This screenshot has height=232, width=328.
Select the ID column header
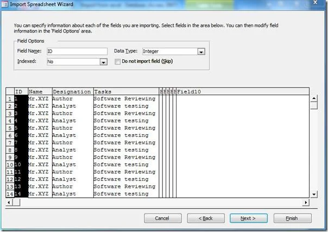click(21, 92)
